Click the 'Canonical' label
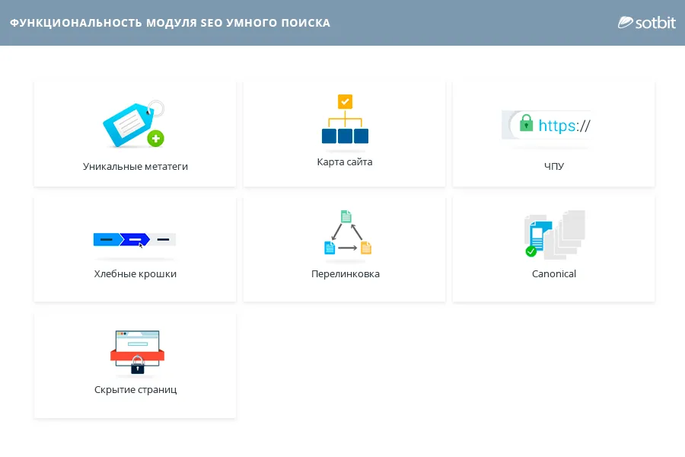 tap(554, 274)
